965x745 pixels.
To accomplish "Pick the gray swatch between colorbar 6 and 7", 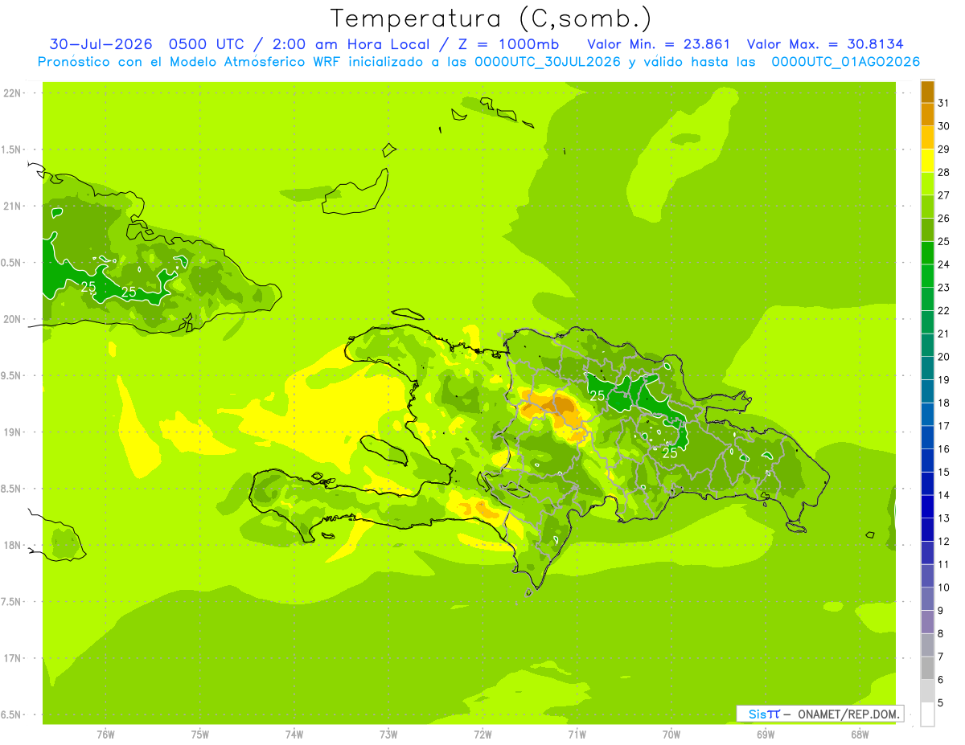I will pyautogui.click(x=927, y=669).
